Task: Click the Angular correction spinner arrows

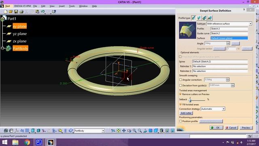Action: point(228,79)
